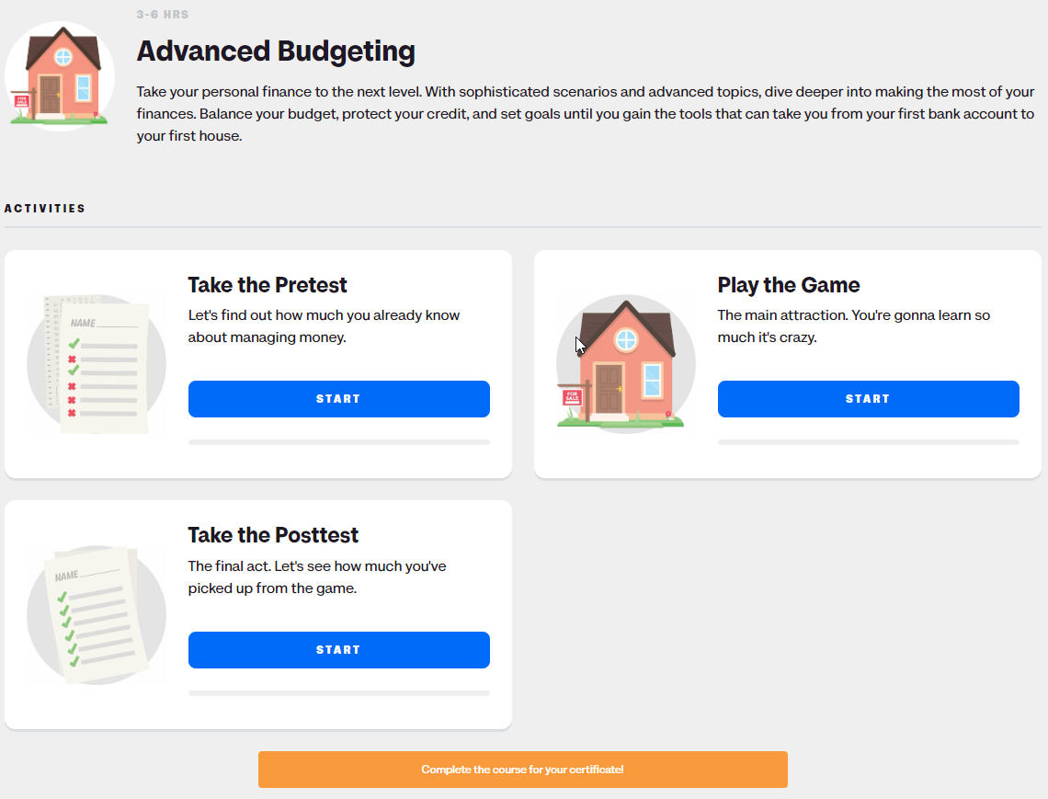1048x799 pixels.
Task: Click the Take the Posttest heading
Action: coord(273,535)
